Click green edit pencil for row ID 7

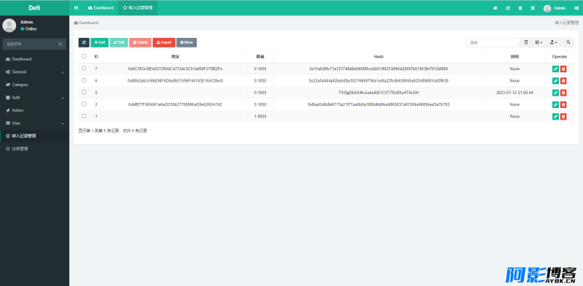click(x=555, y=69)
